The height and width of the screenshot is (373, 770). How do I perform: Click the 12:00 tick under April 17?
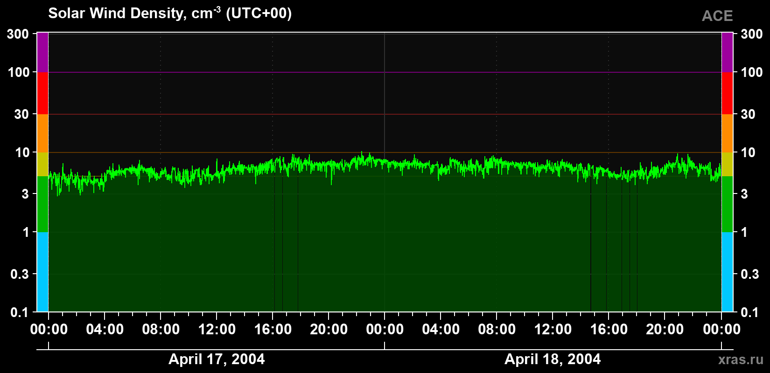tap(217, 329)
